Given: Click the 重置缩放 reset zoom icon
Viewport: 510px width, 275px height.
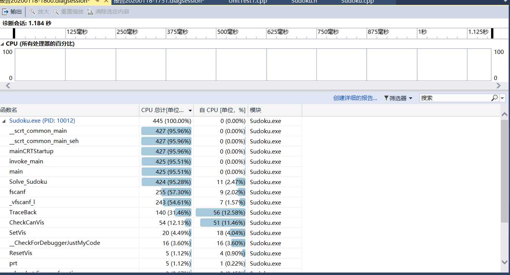Looking at the screenshot, I should point(56,12).
